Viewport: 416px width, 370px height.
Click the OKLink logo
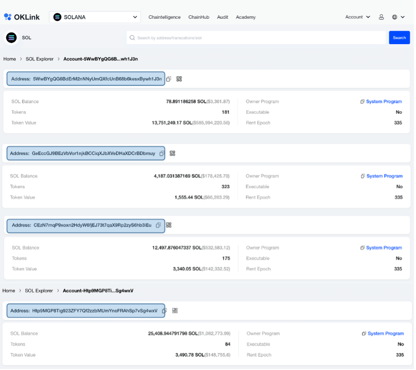click(22, 17)
